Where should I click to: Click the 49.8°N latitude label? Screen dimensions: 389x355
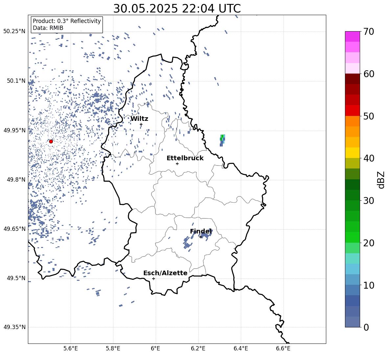[16, 180]
